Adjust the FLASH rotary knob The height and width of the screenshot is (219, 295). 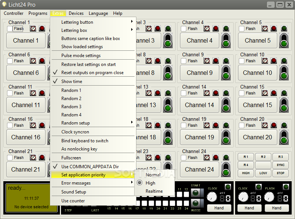pyautogui.click(x=269, y=197)
